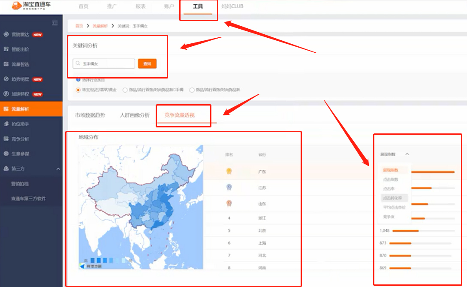
Task: Click the 趋势明星 compass icon
Action: coord(6,79)
